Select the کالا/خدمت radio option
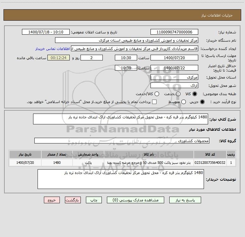Viewport: 245px width, 237px height. 157,94
